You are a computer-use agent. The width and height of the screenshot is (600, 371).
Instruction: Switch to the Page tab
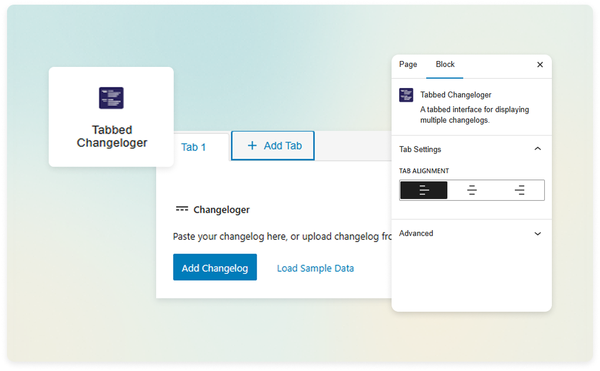[x=407, y=65]
